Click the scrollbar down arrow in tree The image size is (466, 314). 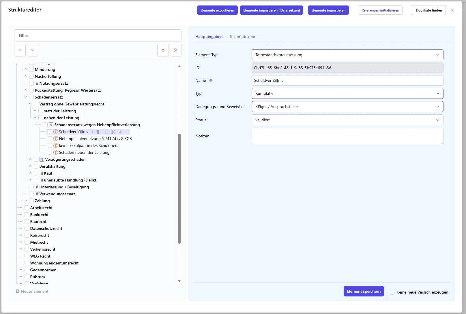[x=179, y=281]
